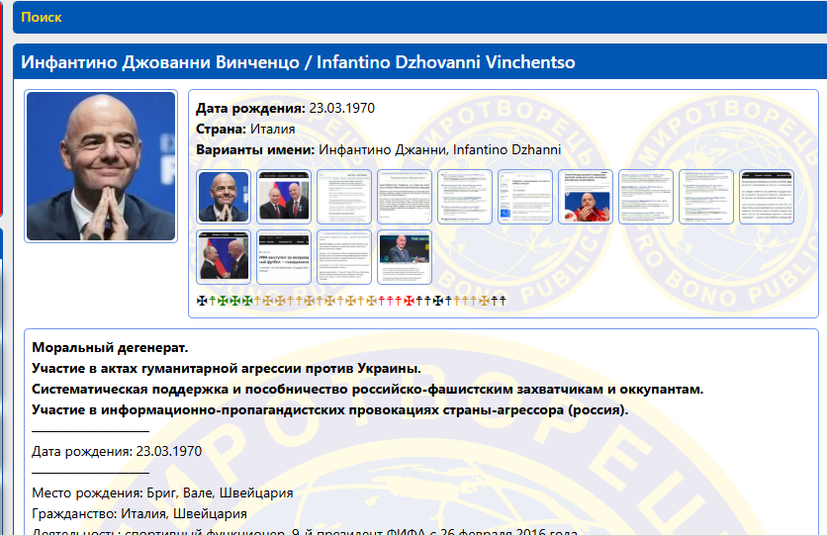Image resolution: width=827 pixels, height=536 pixels.
Task: Click the first green Maltese cross icon
Action: coord(223,301)
